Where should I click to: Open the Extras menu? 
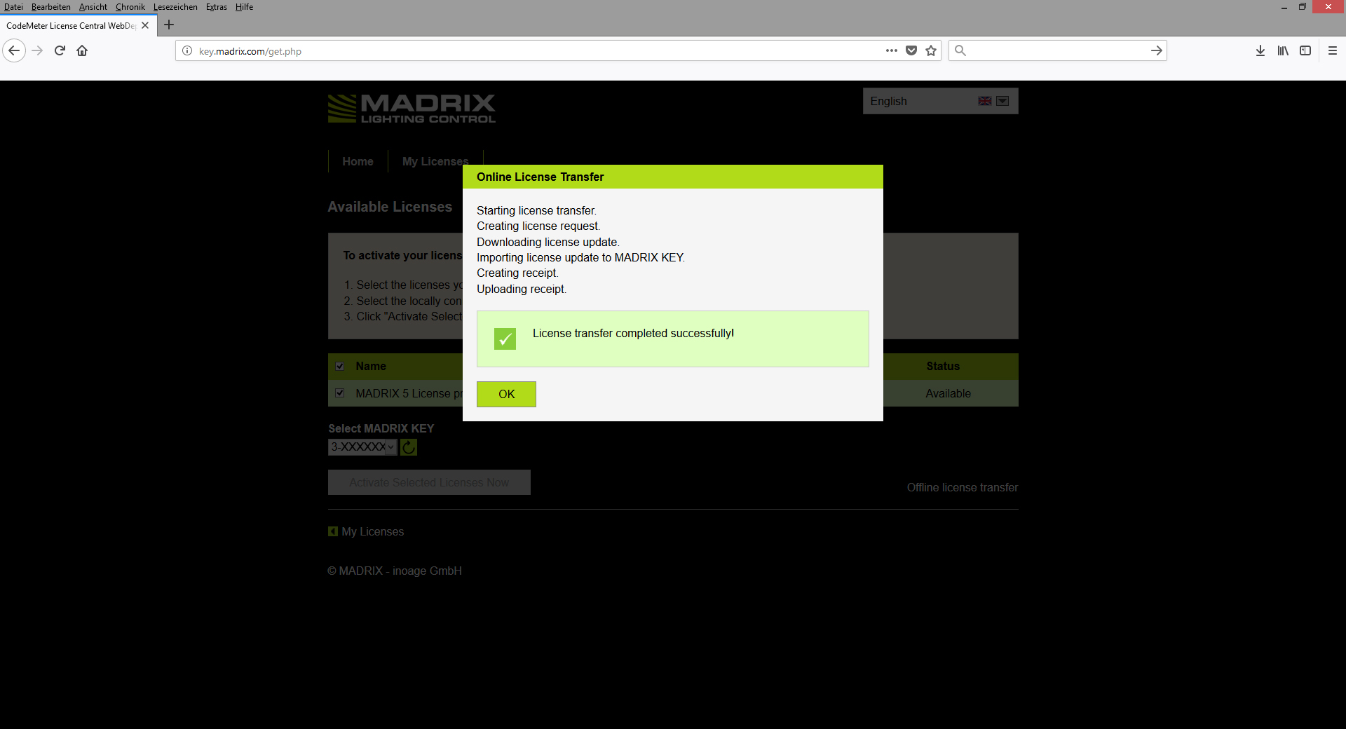pyautogui.click(x=217, y=7)
